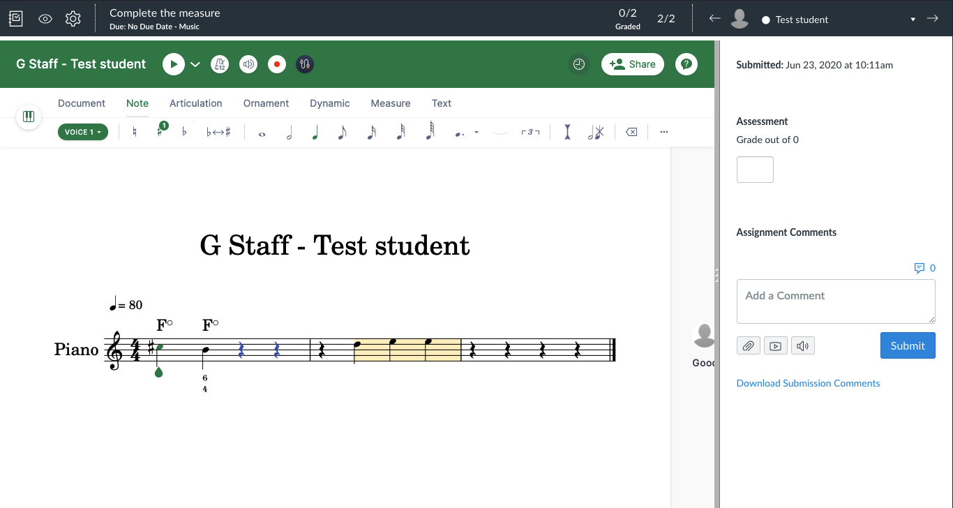The image size is (953, 508).
Task: Click the Share button
Action: point(632,63)
